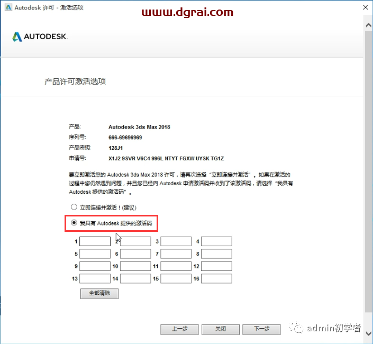Click activation code field 10
Image resolution: width=373 pixels, height=344 pixels.
[135, 266]
